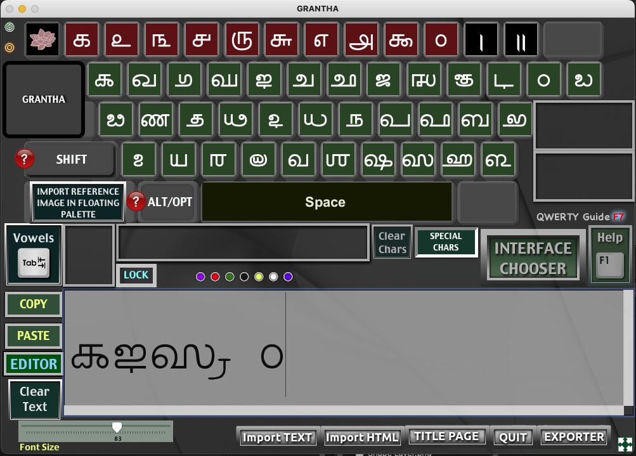Click the orange spiral icon below the green one
The width and height of the screenshot is (636, 456).
pyautogui.click(x=10, y=47)
